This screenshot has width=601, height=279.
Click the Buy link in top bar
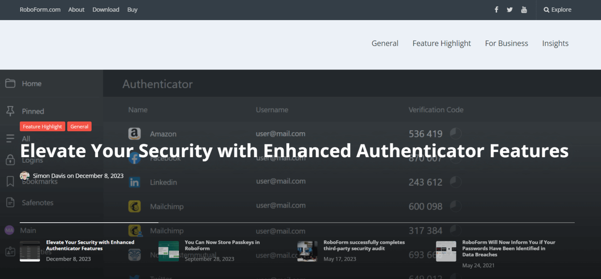[x=132, y=9]
